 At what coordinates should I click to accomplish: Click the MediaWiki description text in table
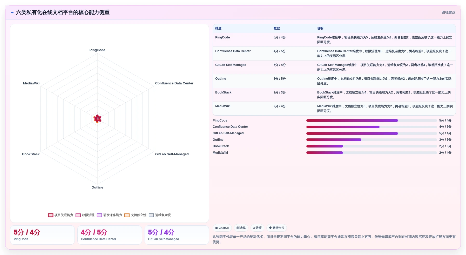coord(385,109)
